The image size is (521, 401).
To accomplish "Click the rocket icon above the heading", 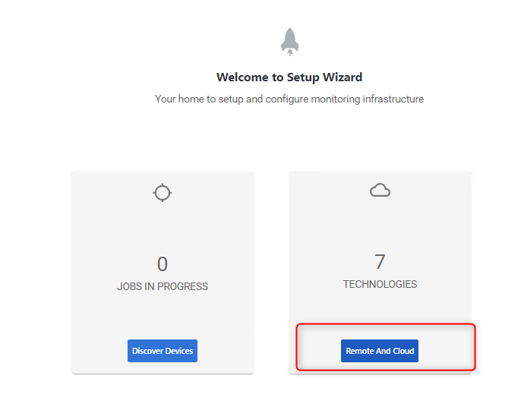I will point(289,42).
